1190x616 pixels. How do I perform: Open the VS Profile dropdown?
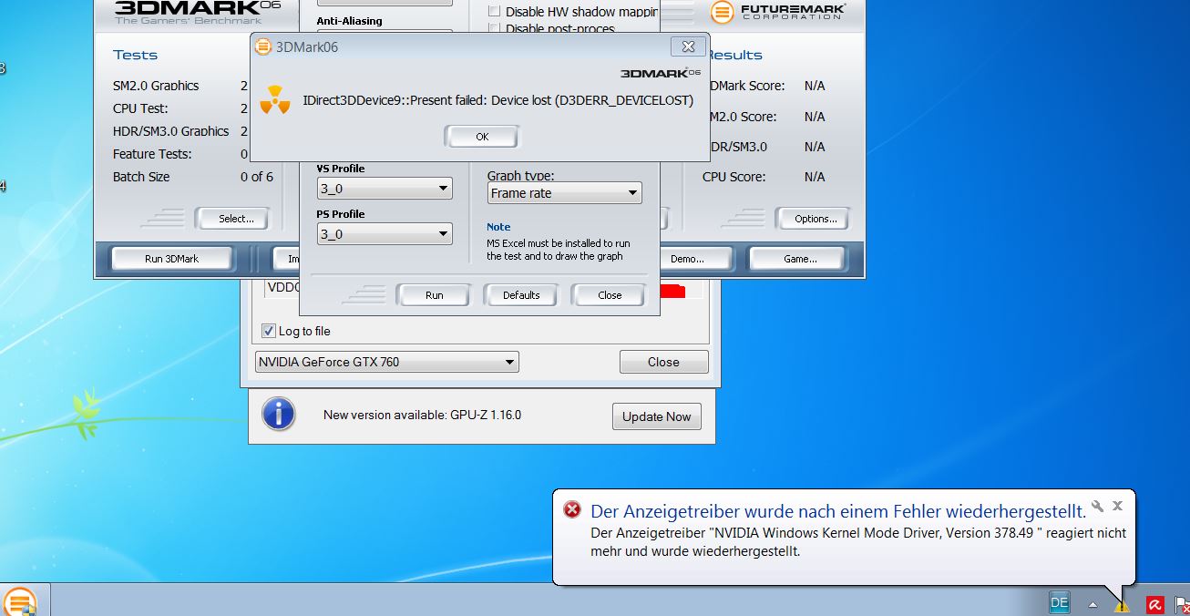384,189
